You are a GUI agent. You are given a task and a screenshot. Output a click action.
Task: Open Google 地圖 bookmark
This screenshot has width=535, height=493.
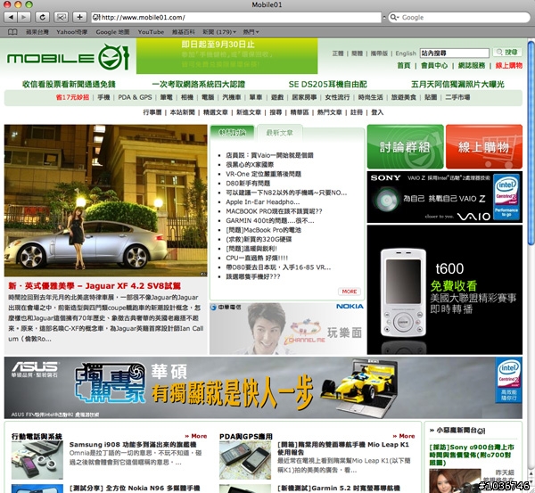tap(112, 32)
